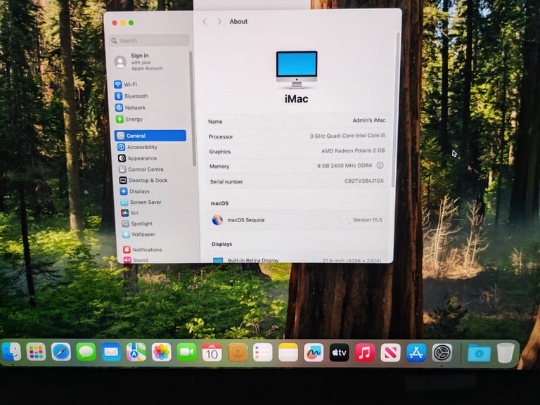This screenshot has height=405, width=540.
Task: Go back with the left chevron
Action: 205,22
